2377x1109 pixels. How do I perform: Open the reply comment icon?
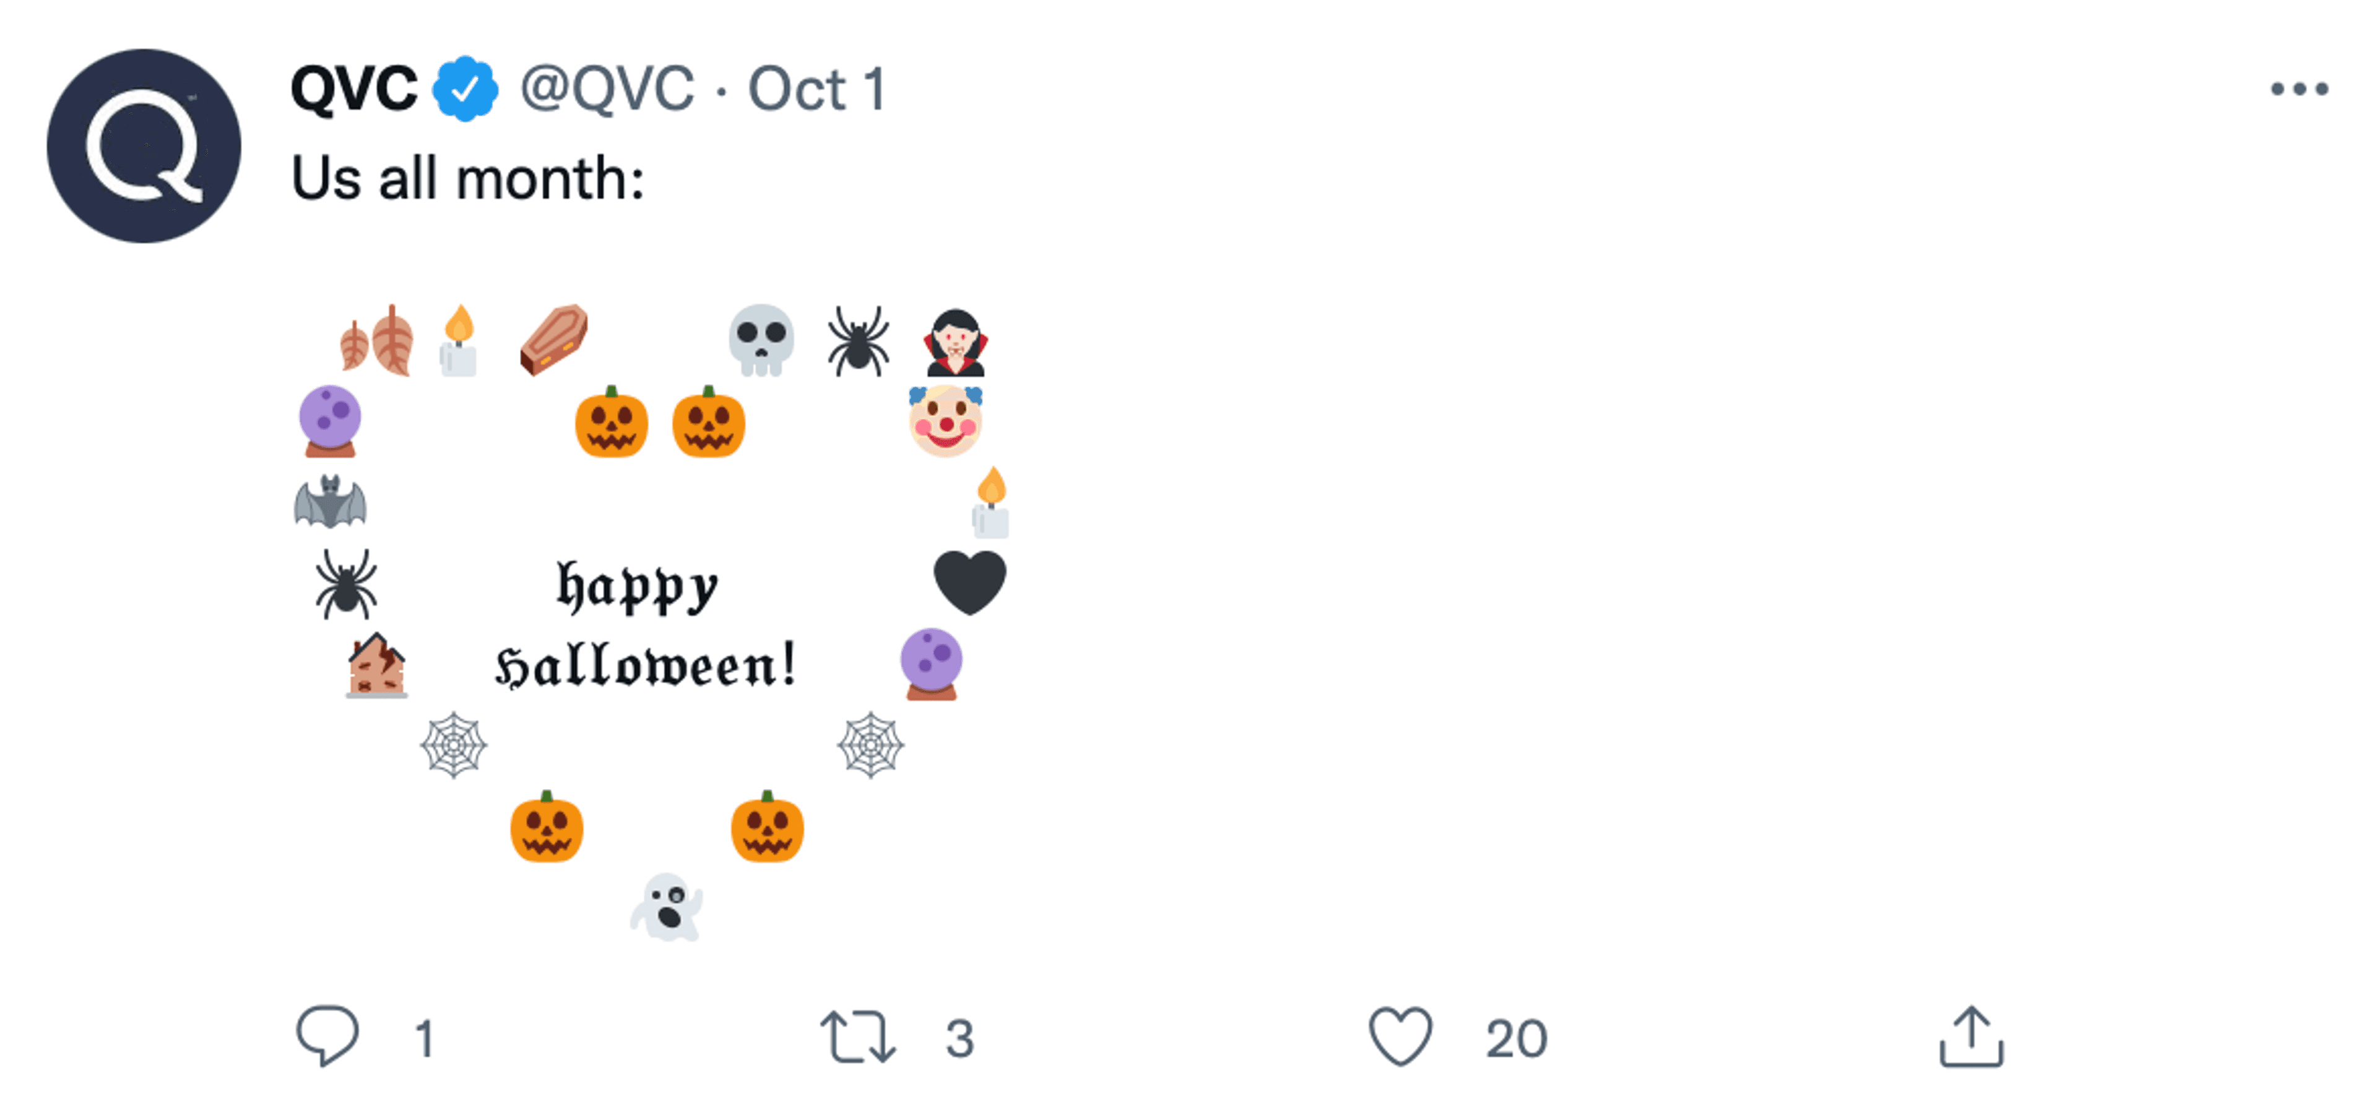[x=327, y=1036]
